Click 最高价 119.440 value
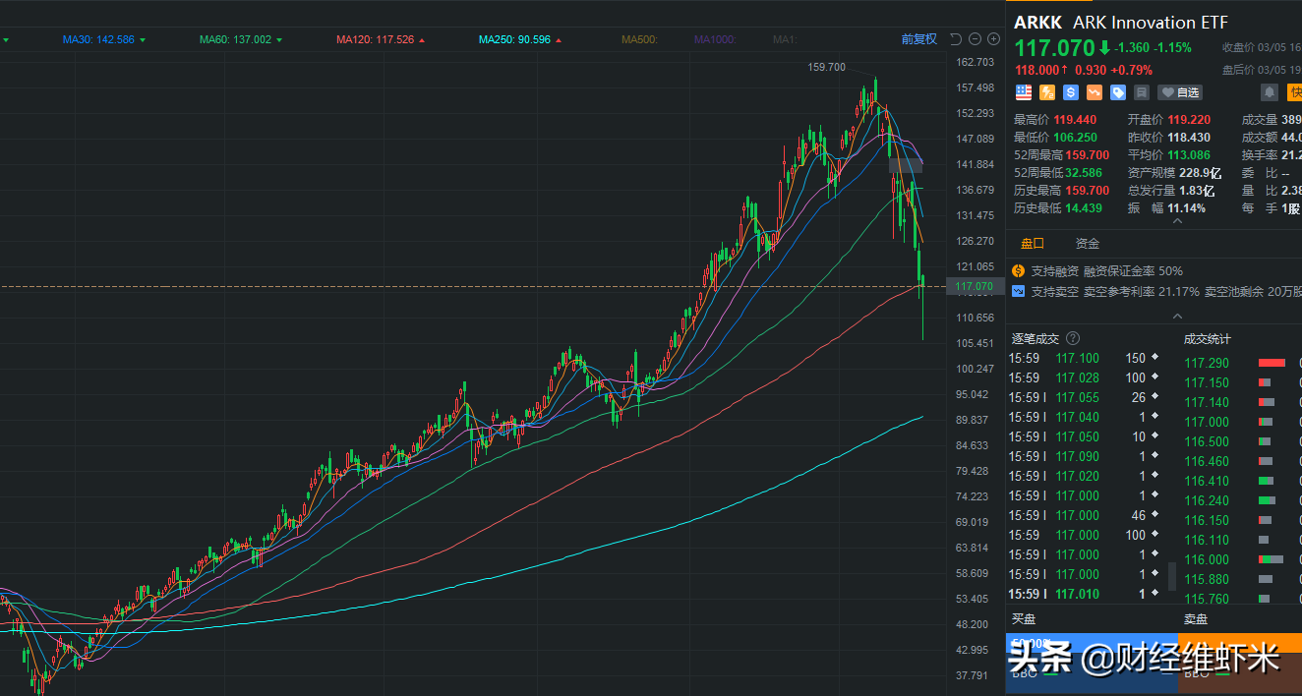This screenshot has width=1302, height=696. (x=1075, y=119)
